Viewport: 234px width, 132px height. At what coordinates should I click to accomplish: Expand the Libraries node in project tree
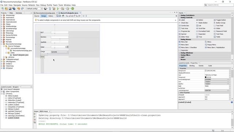coord(4,57)
